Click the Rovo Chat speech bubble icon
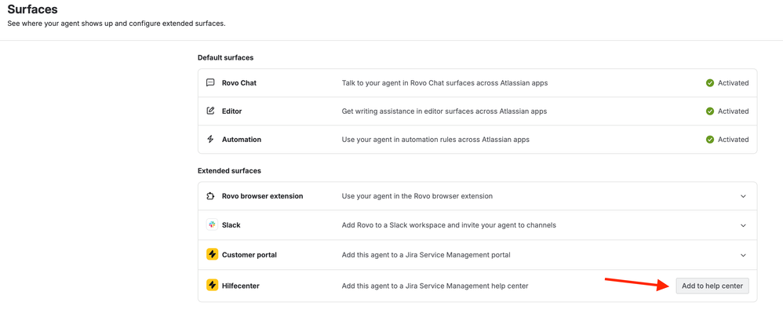The width and height of the screenshot is (783, 335). (210, 82)
